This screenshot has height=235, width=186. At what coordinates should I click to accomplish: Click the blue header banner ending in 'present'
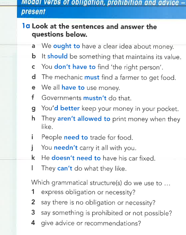click(x=101, y=9)
